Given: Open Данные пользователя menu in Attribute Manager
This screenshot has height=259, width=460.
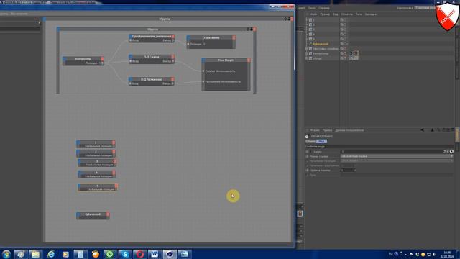Looking at the screenshot, I should tap(349, 130).
